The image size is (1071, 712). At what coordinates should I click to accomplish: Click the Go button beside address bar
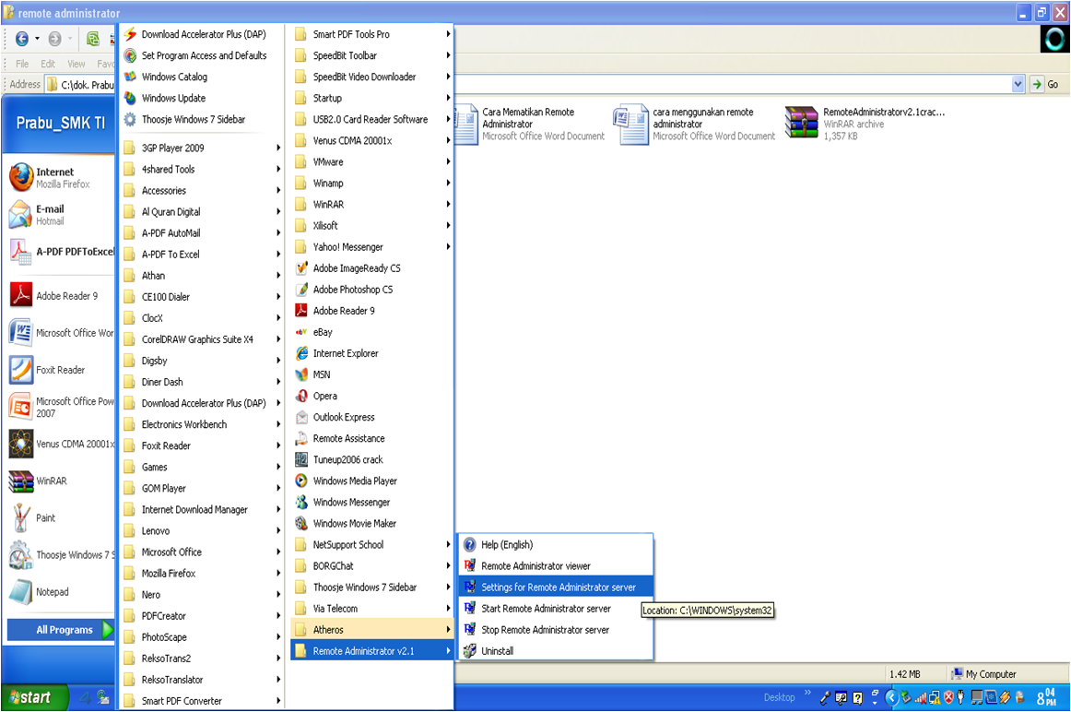(1046, 84)
